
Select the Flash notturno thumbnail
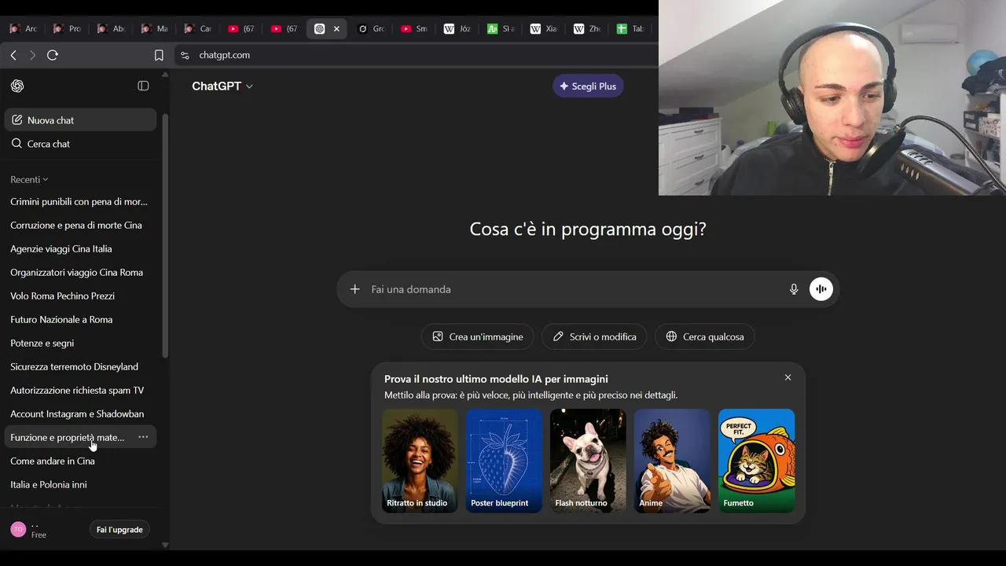[588, 461]
